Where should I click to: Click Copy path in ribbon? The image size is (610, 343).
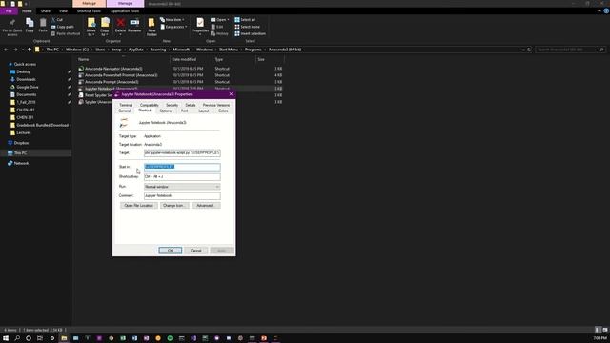pos(62,27)
